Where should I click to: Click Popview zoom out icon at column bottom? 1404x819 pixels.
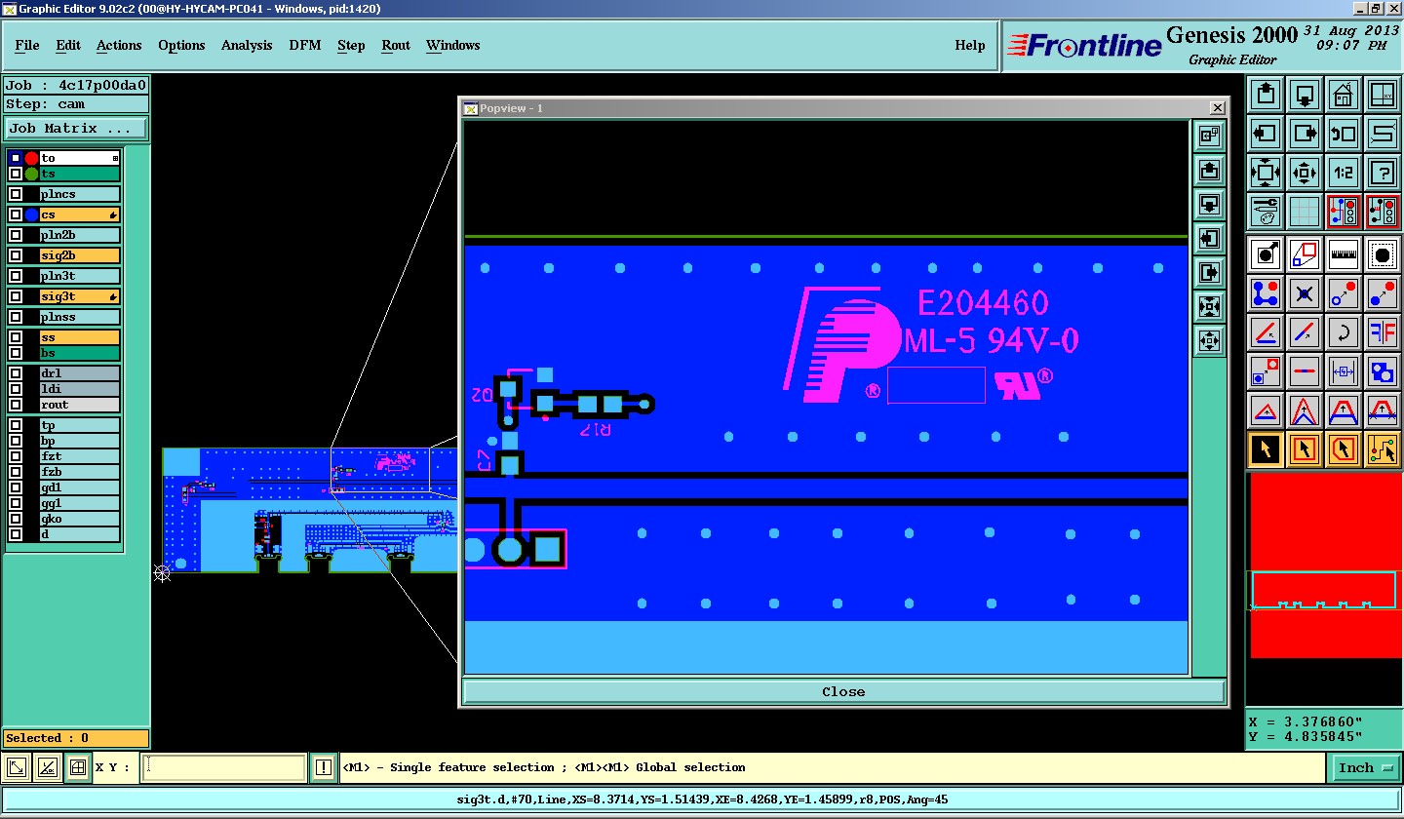click(x=1210, y=340)
